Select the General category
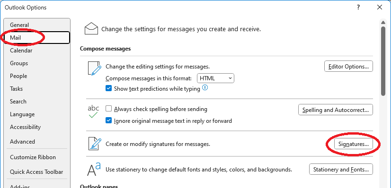This screenshot has height=188, width=391. [37, 25]
